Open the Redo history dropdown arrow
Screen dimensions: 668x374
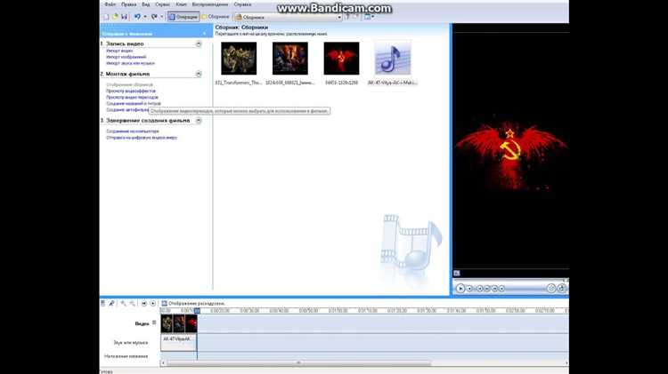pos(162,17)
